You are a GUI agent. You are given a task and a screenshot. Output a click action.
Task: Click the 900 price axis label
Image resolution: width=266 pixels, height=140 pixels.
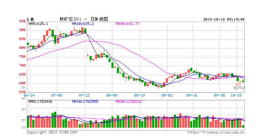point(22,30)
